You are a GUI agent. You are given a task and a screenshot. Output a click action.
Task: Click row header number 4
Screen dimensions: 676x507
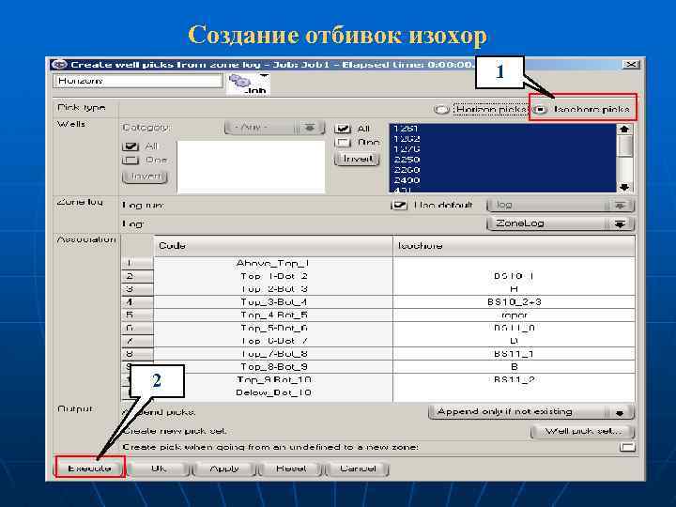point(137,302)
